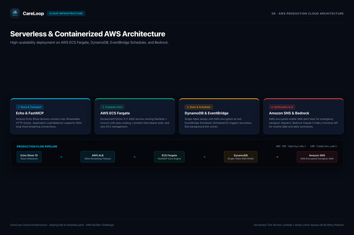
Task: Click the 'Serverless Tick Runner Lambda' footer text
Action: (x=299, y=225)
